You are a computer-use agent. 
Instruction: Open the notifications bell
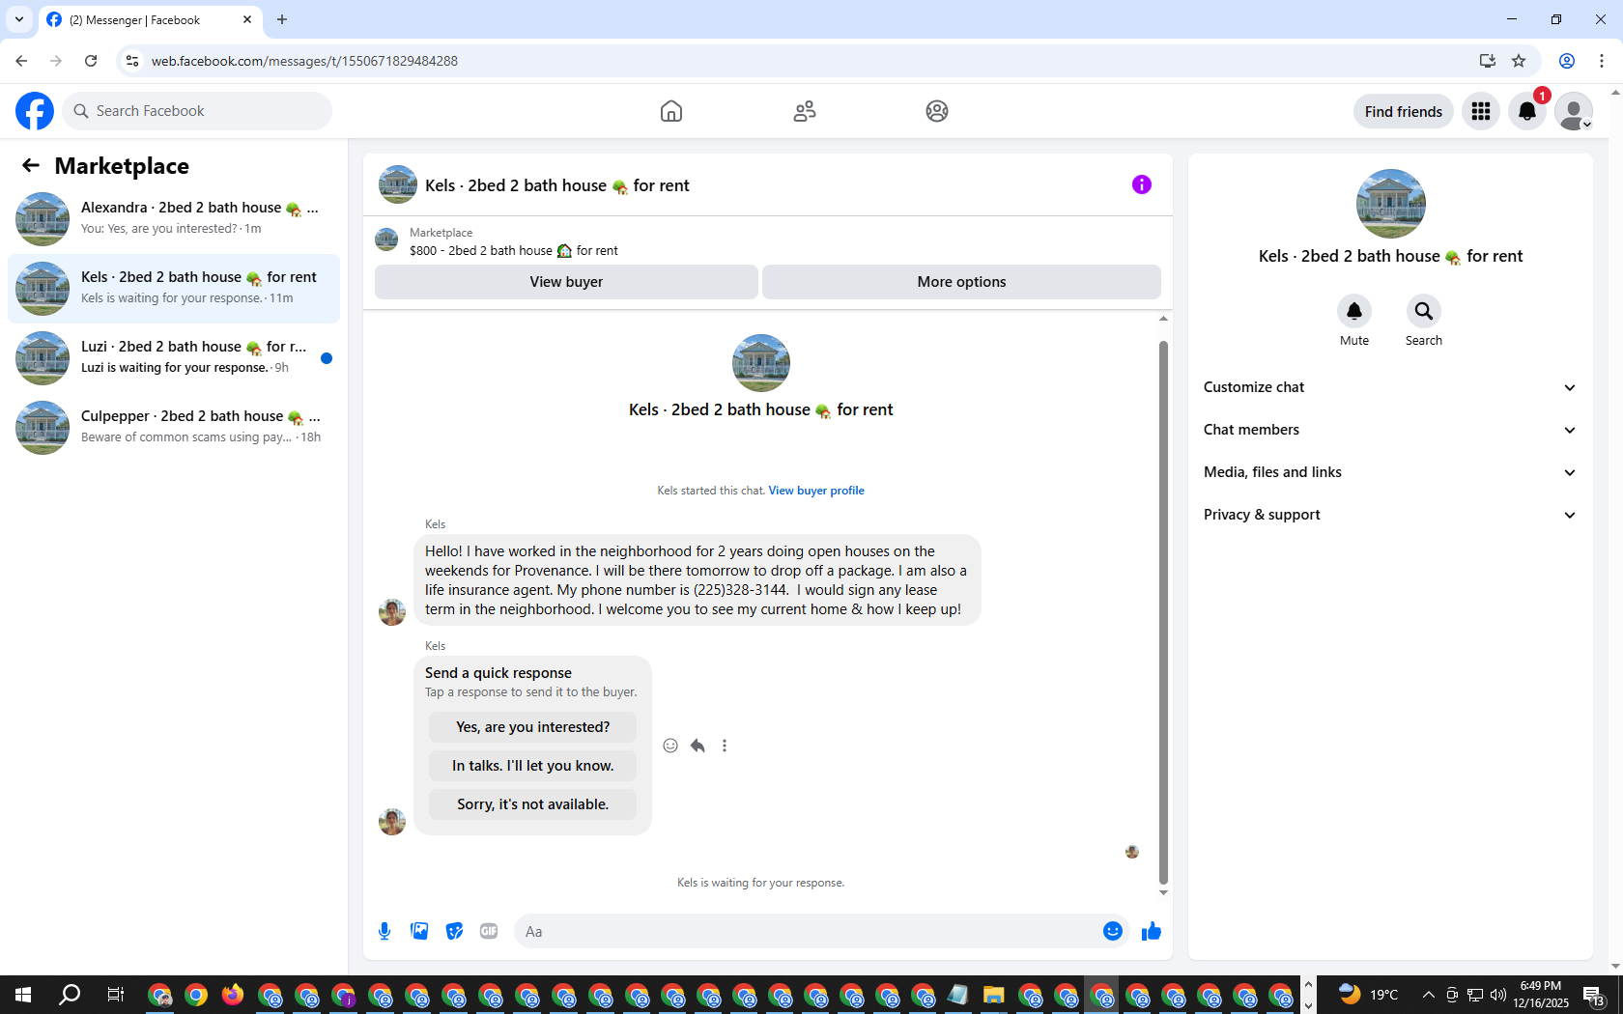(x=1527, y=111)
